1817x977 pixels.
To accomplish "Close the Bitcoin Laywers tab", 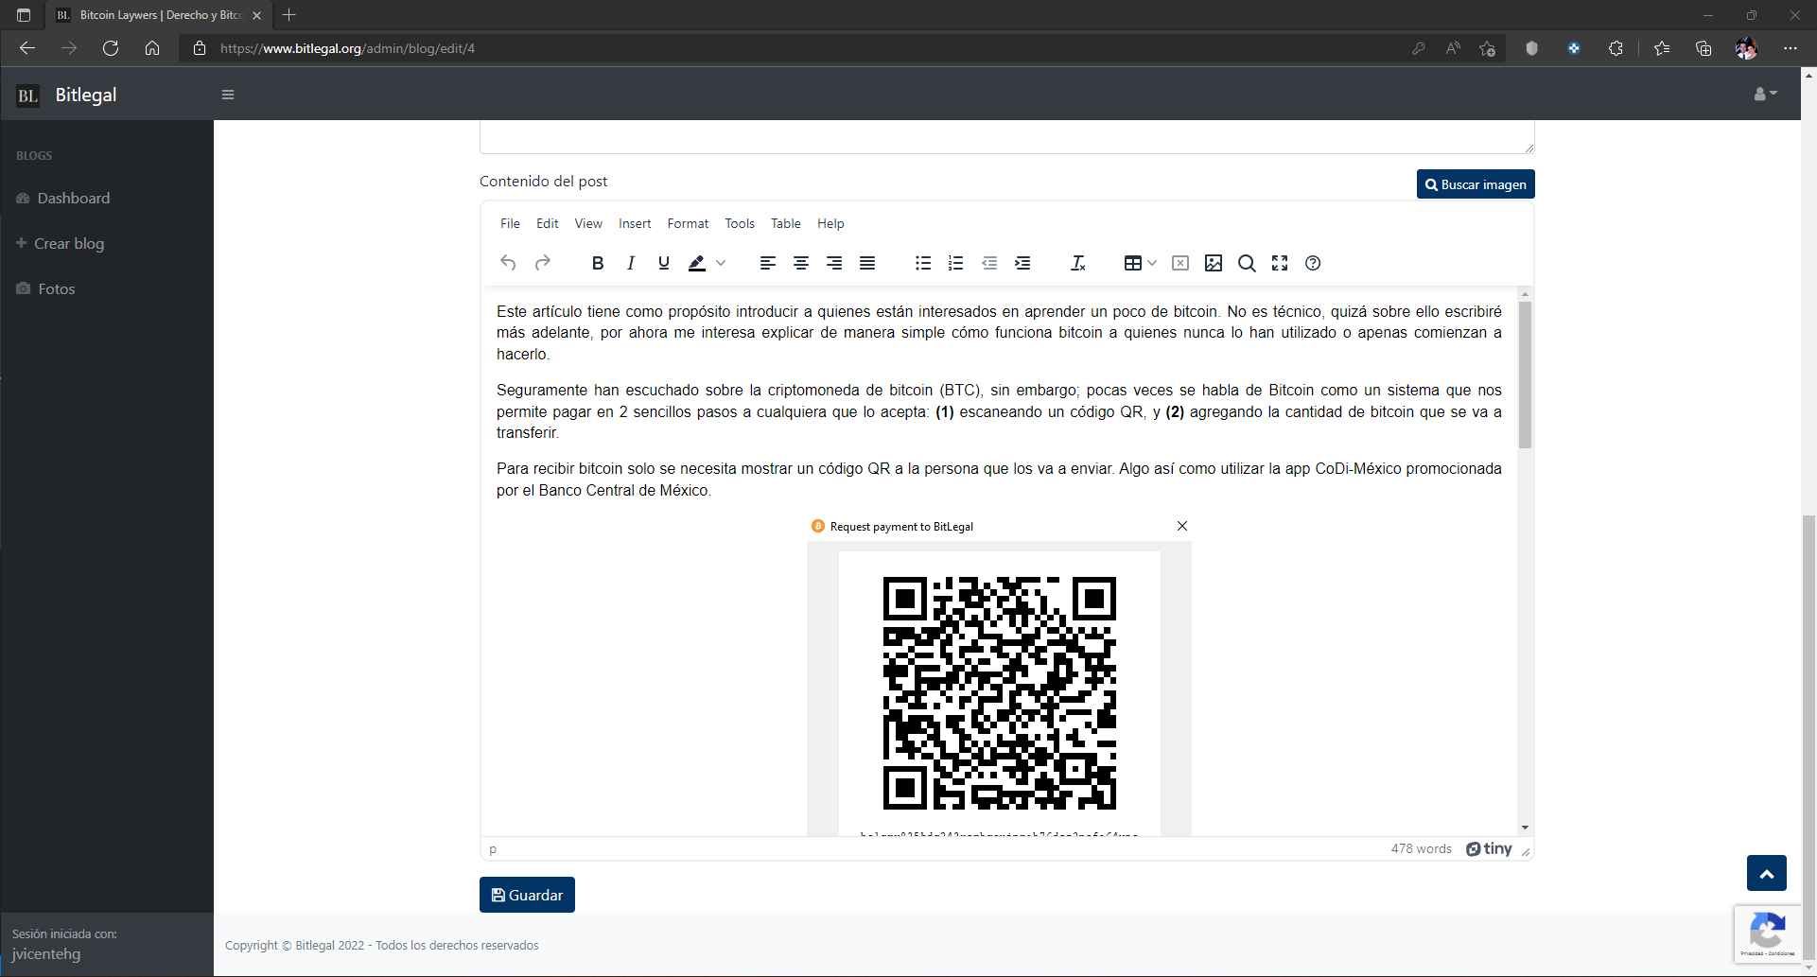I will (x=256, y=15).
